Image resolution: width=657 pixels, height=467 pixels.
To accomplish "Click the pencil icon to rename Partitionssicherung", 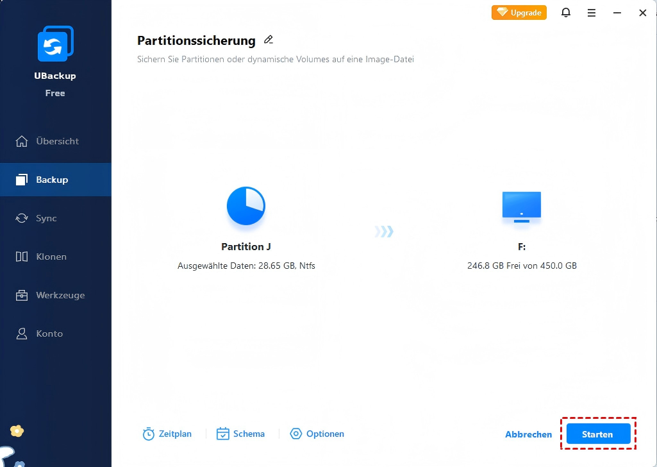I will coord(269,40).
